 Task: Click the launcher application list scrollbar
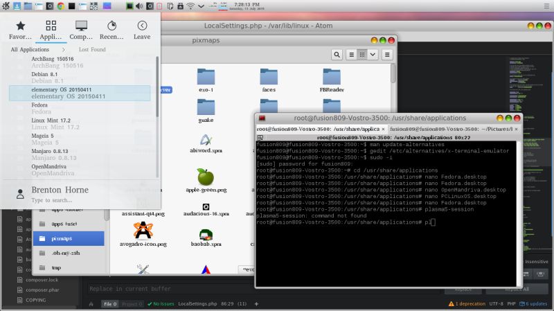click(157, 87)
